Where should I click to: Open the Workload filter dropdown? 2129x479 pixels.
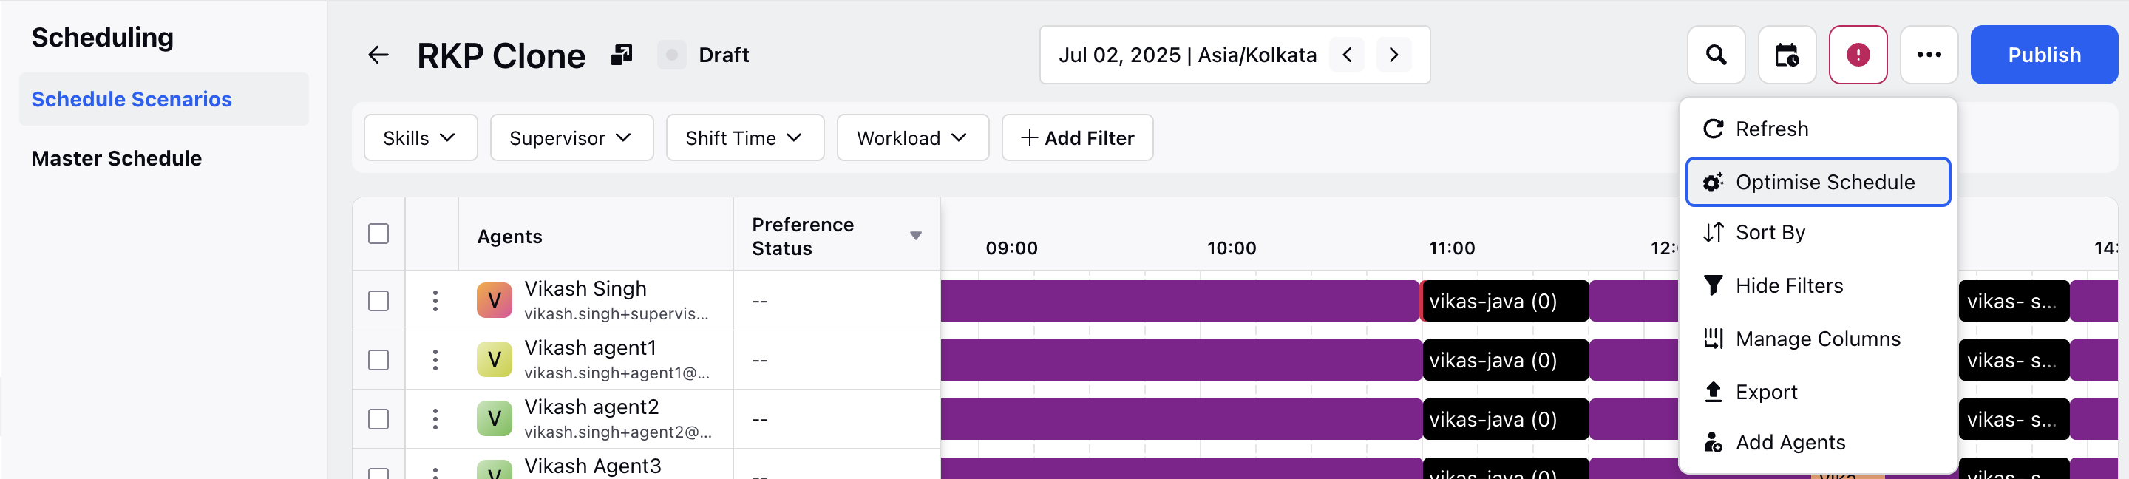coord(912,138)
